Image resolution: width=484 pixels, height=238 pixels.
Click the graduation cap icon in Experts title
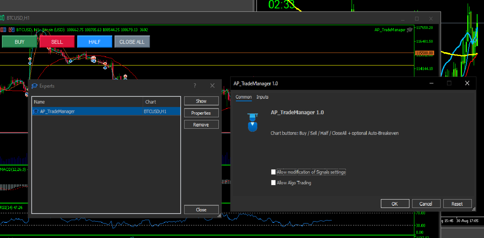click(35, 86)
